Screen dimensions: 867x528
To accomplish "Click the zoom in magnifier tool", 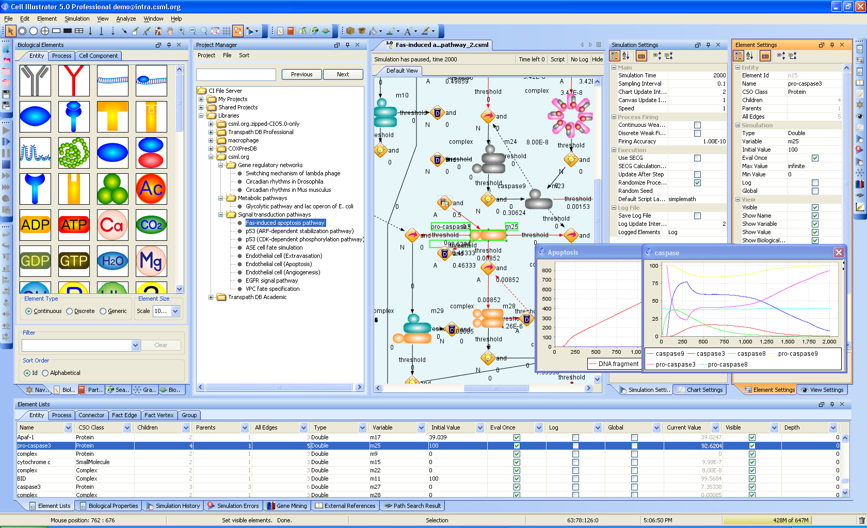I will coord(181,31).
